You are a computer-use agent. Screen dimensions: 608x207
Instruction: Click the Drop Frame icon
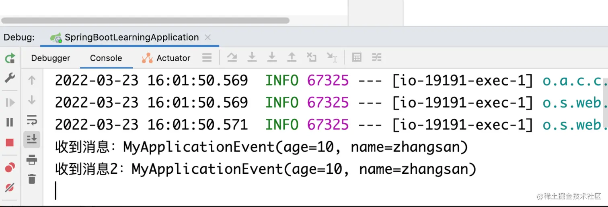tap(312, 58)
